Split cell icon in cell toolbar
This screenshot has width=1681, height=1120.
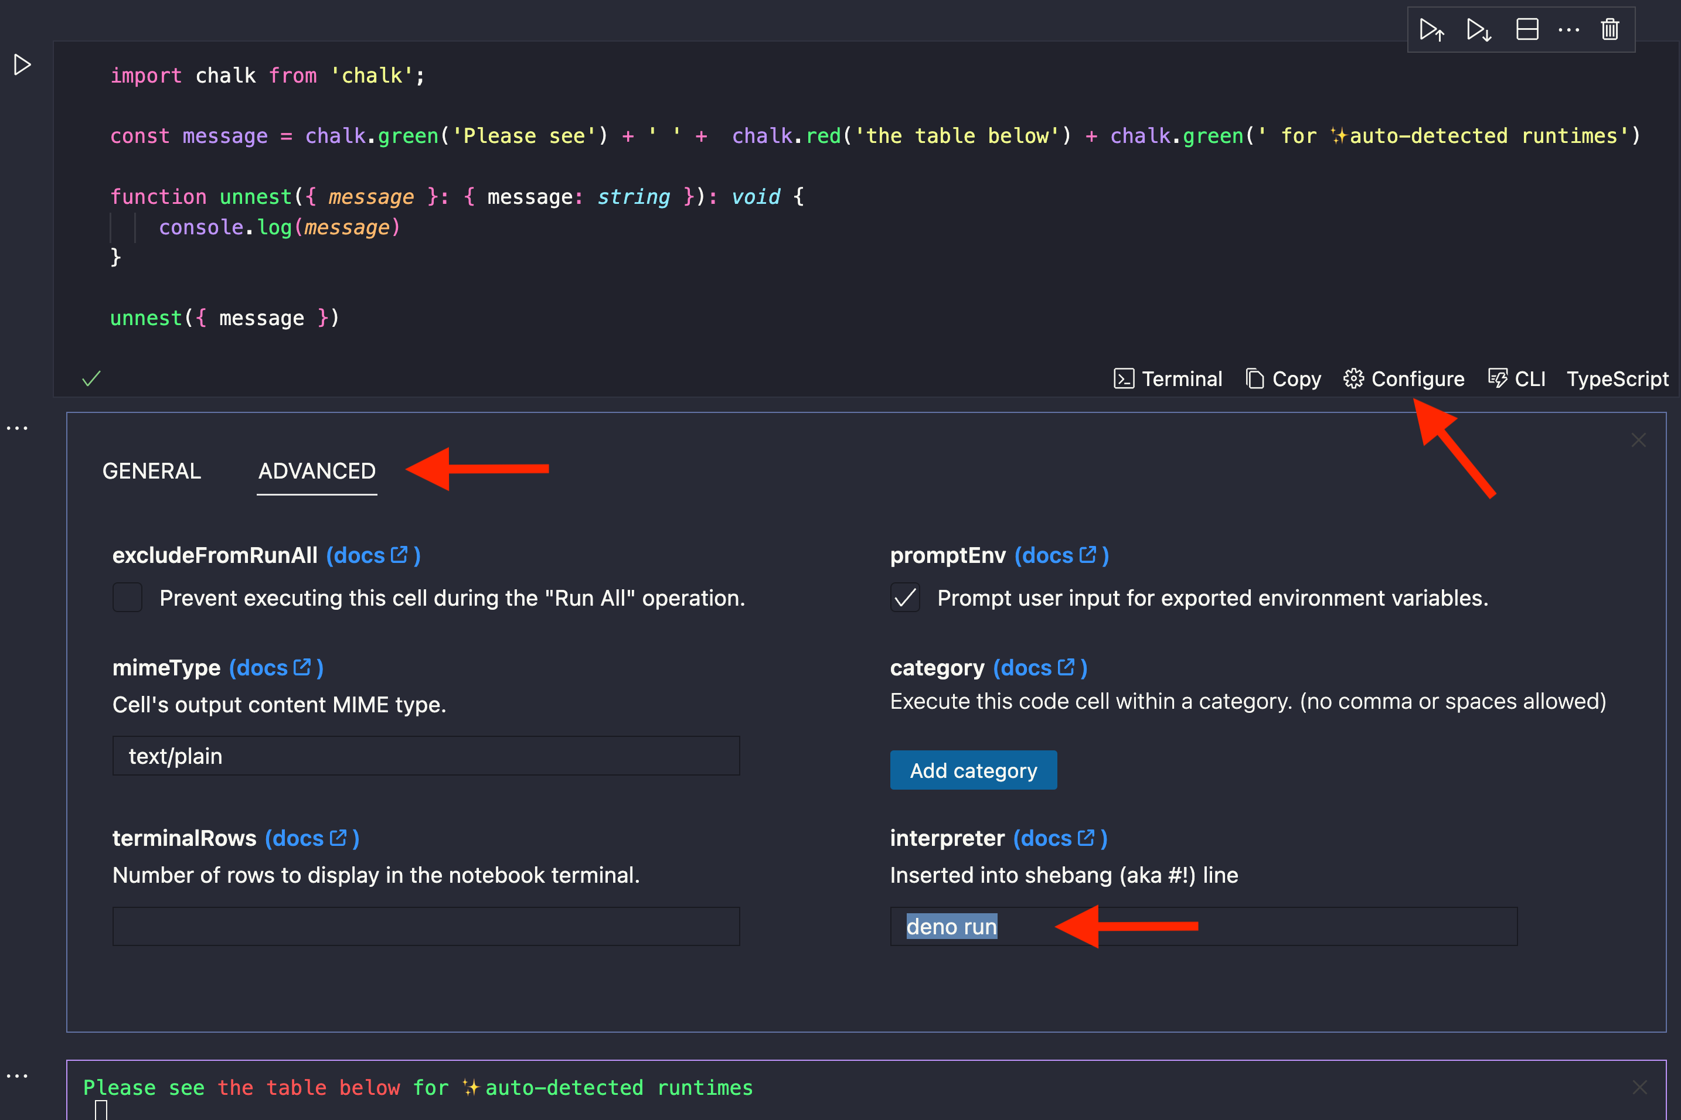pos(1527,29)
